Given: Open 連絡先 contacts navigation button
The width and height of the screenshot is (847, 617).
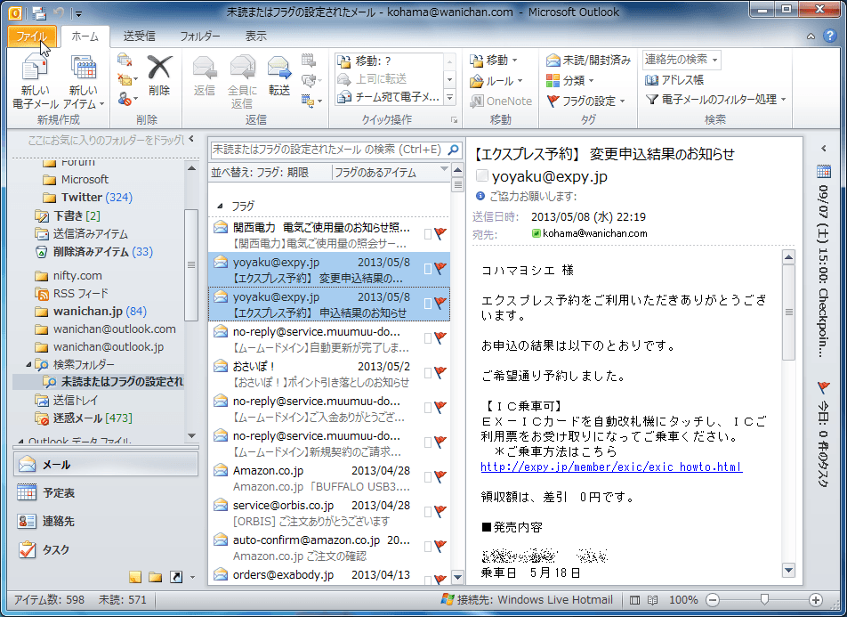Looking at the screenshot, I should tap(106, 521).
